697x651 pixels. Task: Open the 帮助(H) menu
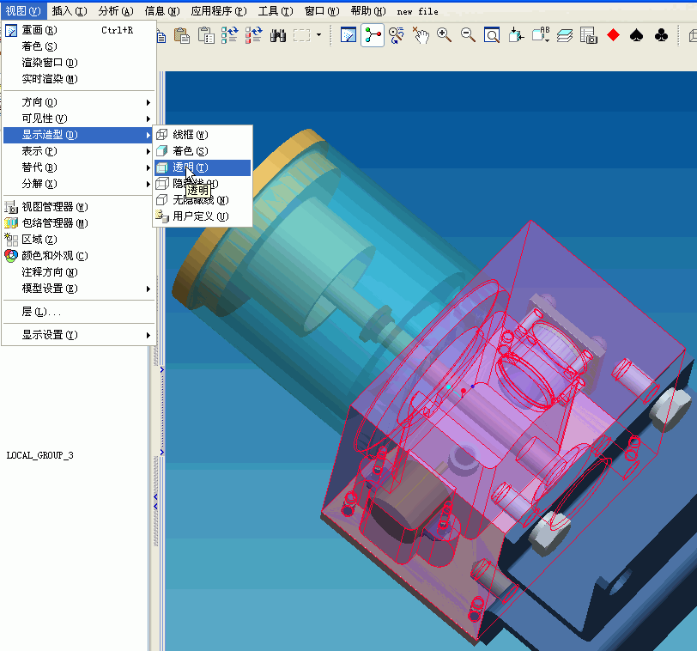coord(368,11)
